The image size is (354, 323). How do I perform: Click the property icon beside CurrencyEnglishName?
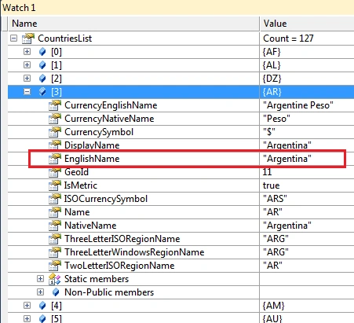(55, 105)
